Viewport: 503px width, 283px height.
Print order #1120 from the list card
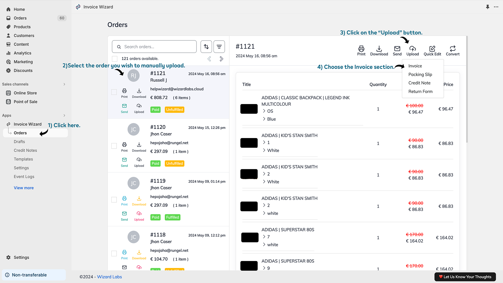(x=124, y=147)
